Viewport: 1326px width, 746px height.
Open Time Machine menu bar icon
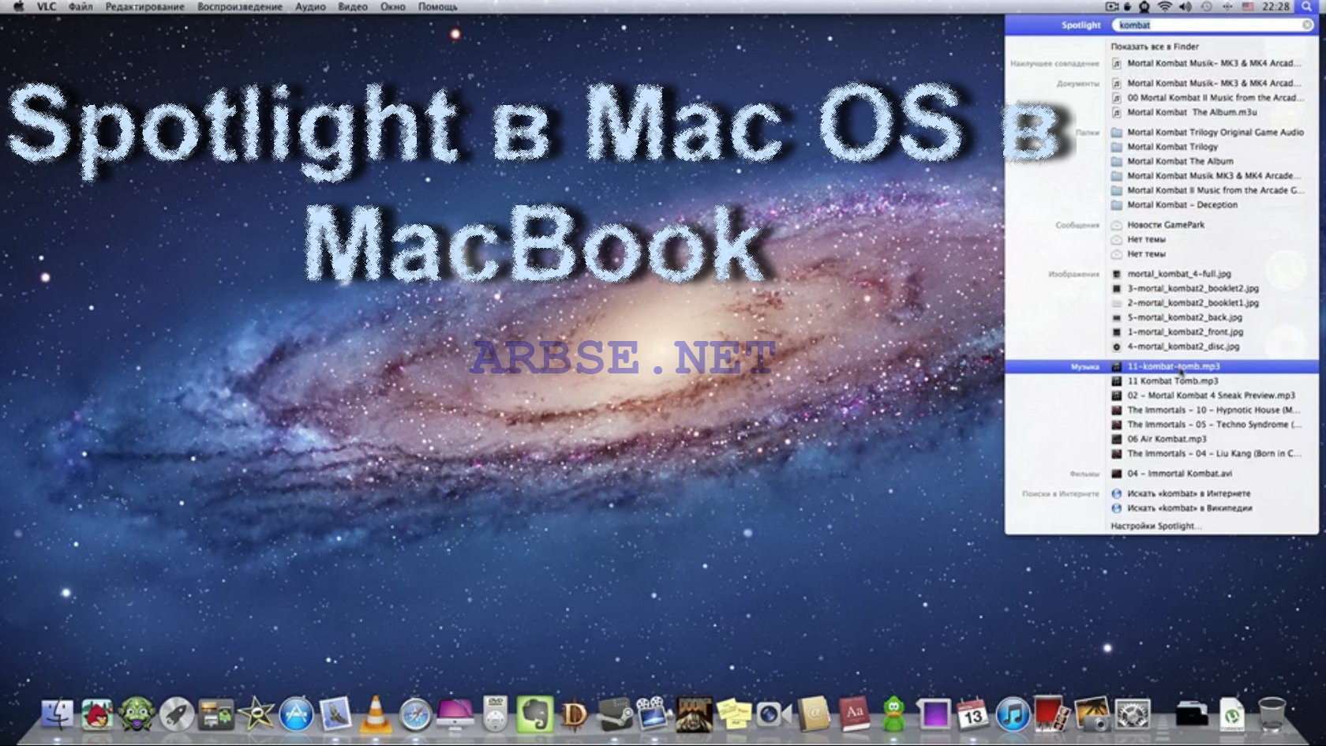coord(1207,6)
